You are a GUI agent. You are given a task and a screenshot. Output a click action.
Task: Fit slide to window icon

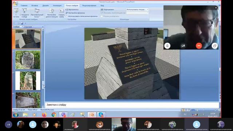pyautogui.click(x=219, y=110)
